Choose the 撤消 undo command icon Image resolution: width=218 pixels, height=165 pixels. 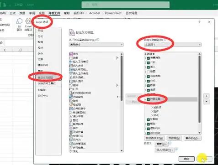click(71, 85)
